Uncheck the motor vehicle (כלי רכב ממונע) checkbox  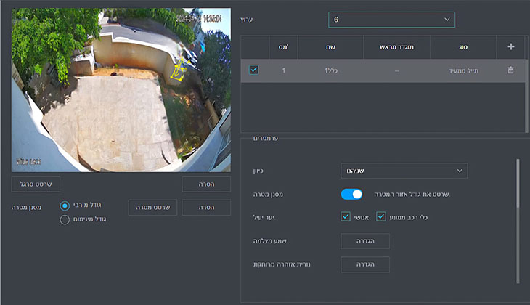click(x=381, y=216)
